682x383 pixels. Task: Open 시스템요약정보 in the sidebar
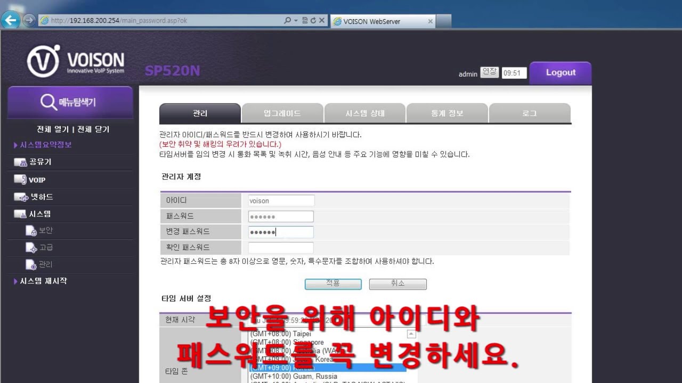[46, 145]
